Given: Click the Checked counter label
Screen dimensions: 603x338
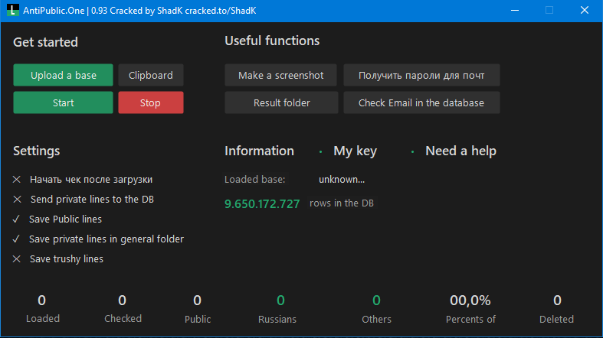Looking at the screenshot, I should pyautogui.click(x=123, y=318).
